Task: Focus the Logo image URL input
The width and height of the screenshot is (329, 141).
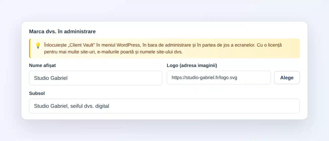Action: point(219,78)
